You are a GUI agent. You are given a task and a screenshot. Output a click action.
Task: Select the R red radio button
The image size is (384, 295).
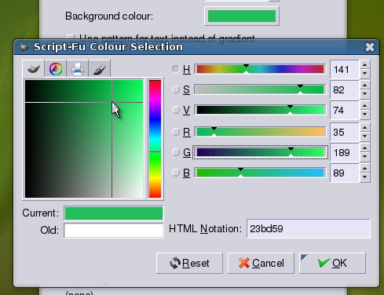coord(176,132)
